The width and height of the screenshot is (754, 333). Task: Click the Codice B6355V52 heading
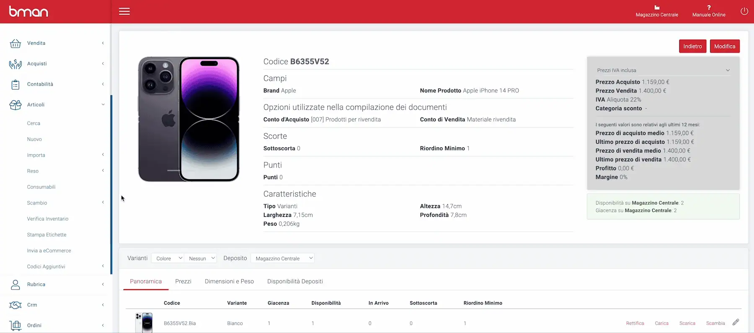coord(296,61)
